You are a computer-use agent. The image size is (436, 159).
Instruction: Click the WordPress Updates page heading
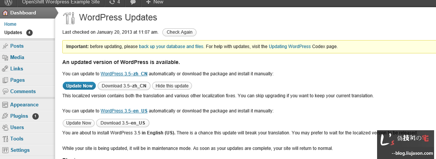(x=118, y=17)
